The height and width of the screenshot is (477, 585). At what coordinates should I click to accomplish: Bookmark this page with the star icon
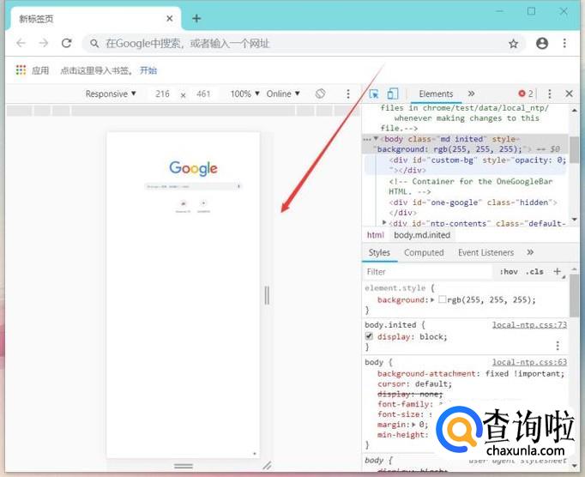pyautogui.click(x=513, y=44)
